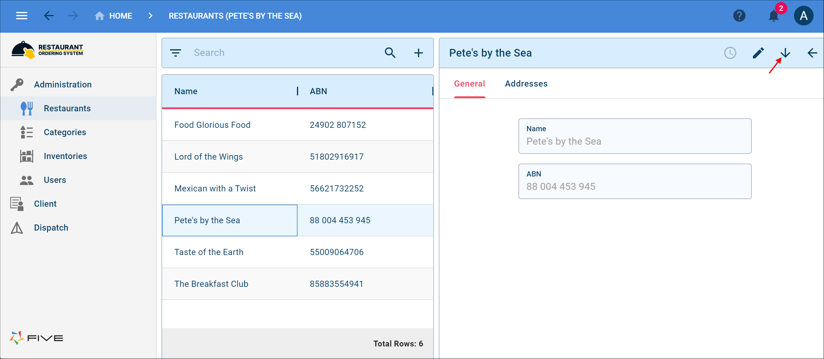This screenshot has height=359, width=824.
Task: Select ABN 88 004 453 945 list cell
Action: tap(340, 220)
